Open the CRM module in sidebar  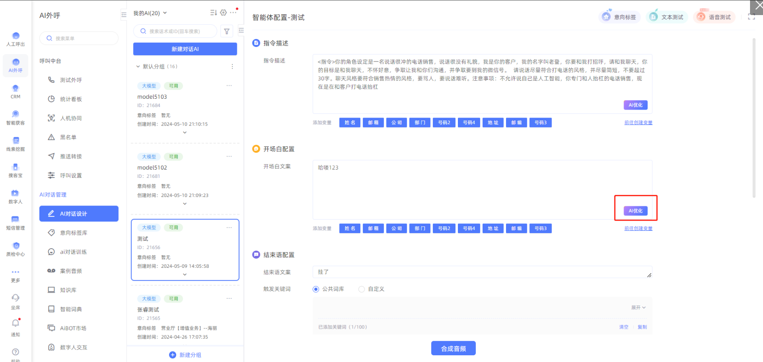[15, 91]
